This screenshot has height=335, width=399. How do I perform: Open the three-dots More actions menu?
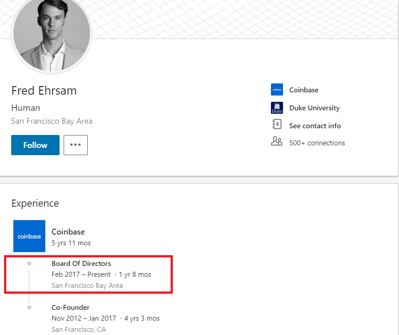point(75,145)
